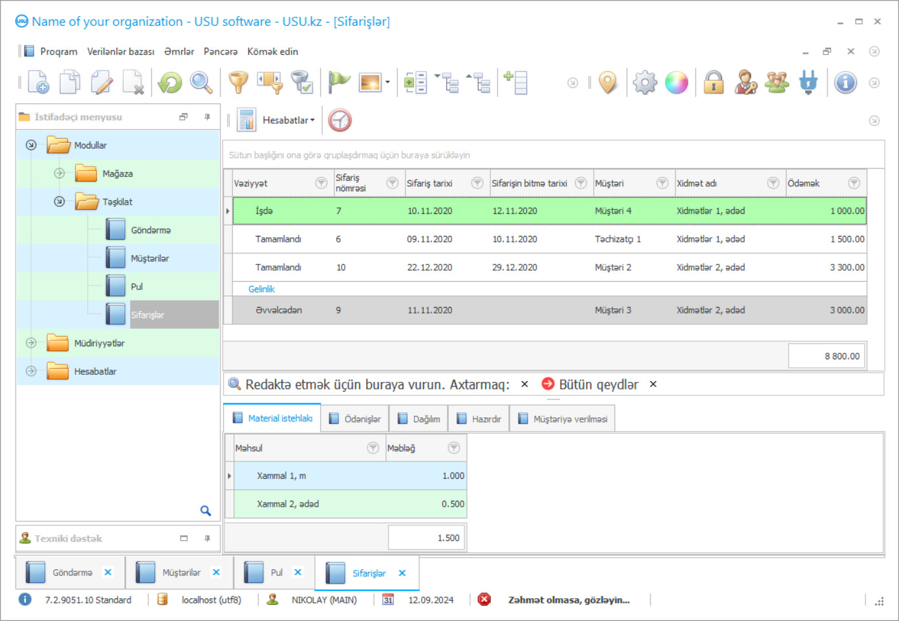Click the magnifier search toolbar icon
The width and height of the screenshot is (899, 621).
[201, 83]
